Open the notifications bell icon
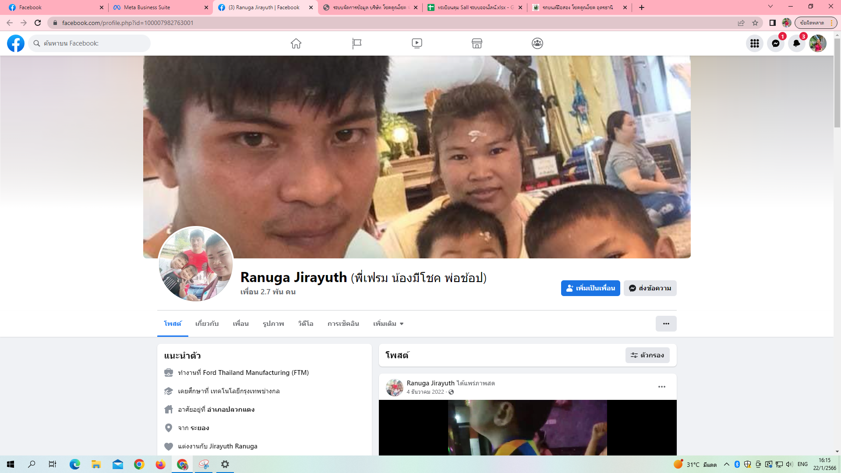 coord(797,43)
